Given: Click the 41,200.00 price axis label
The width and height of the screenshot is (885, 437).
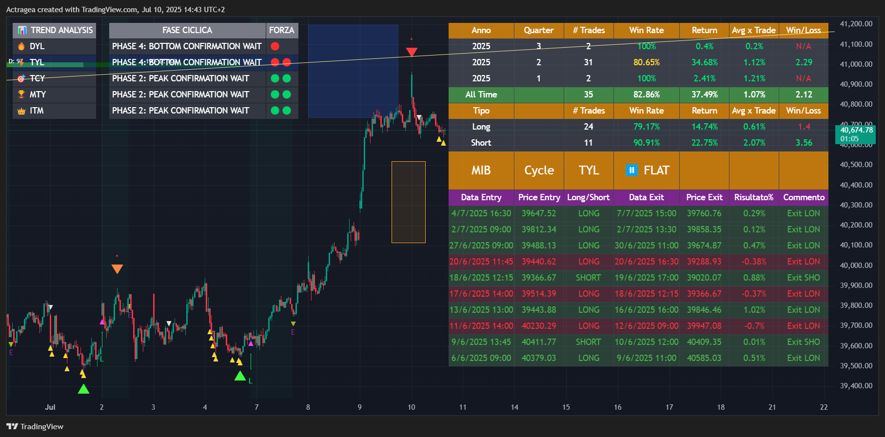Looking at the screenshot, I should coord(856,23).
